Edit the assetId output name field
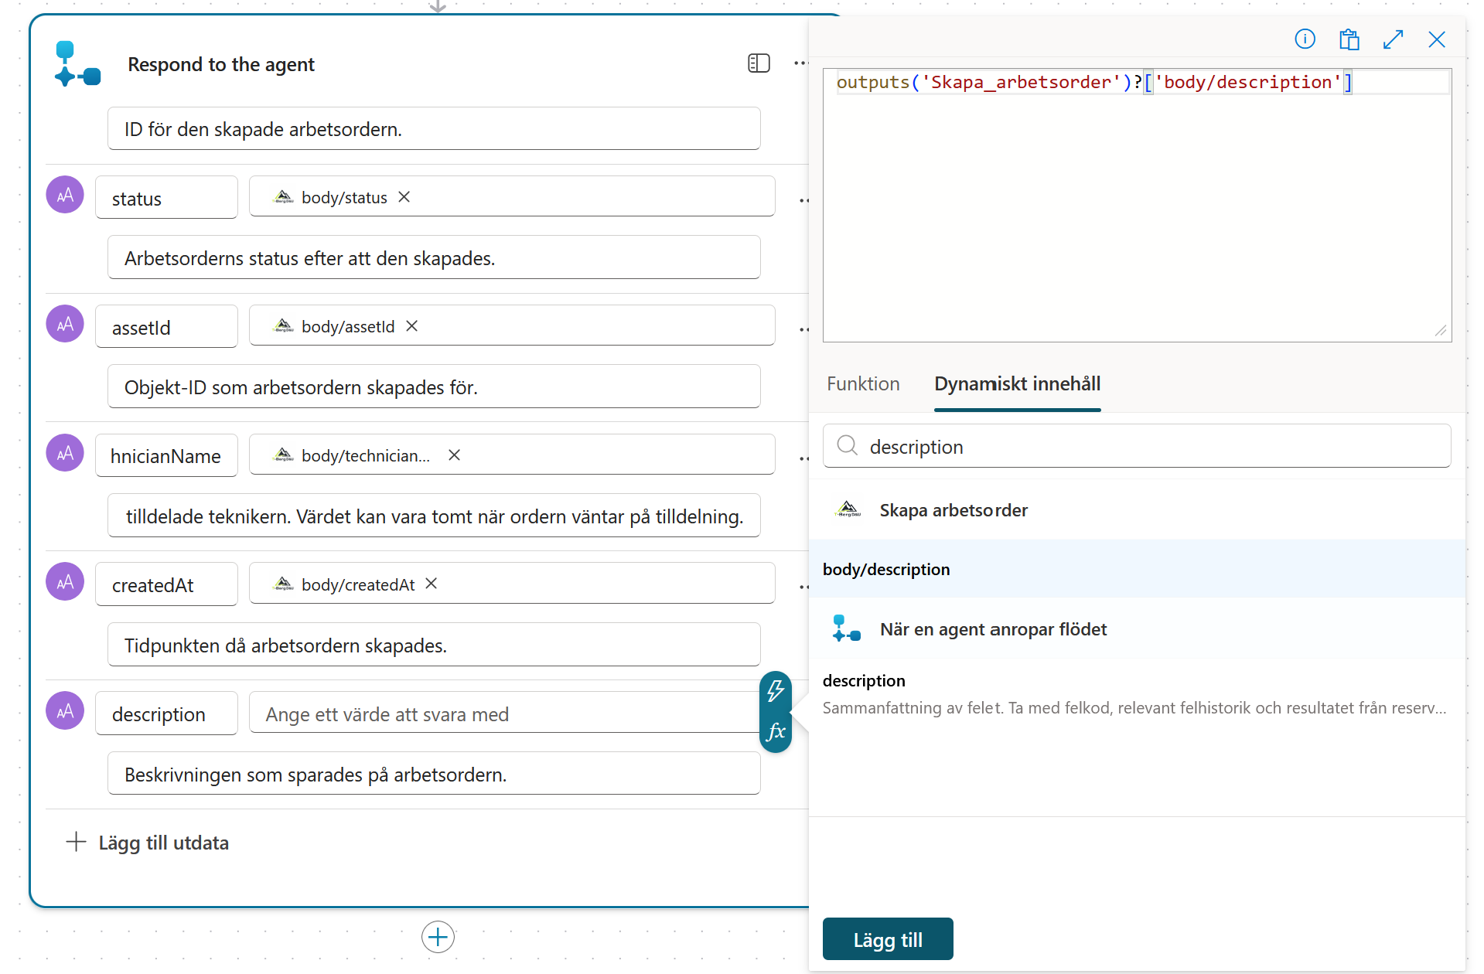 coord(166,327)
